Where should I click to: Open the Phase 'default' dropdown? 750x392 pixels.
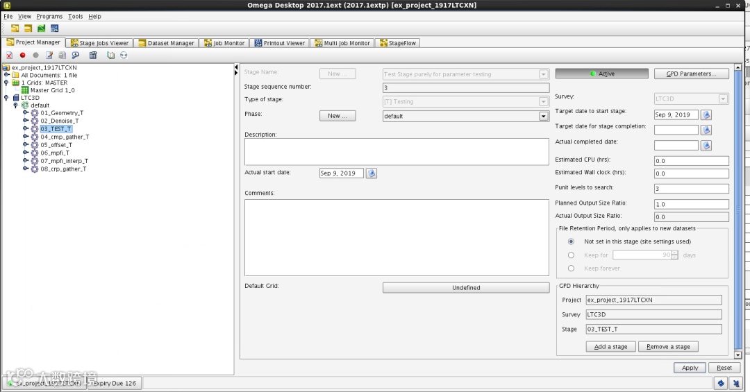543,116
